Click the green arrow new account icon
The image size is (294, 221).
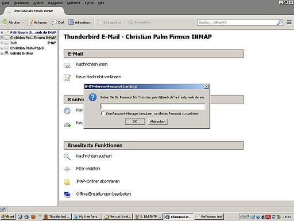[x=67, y=125]
